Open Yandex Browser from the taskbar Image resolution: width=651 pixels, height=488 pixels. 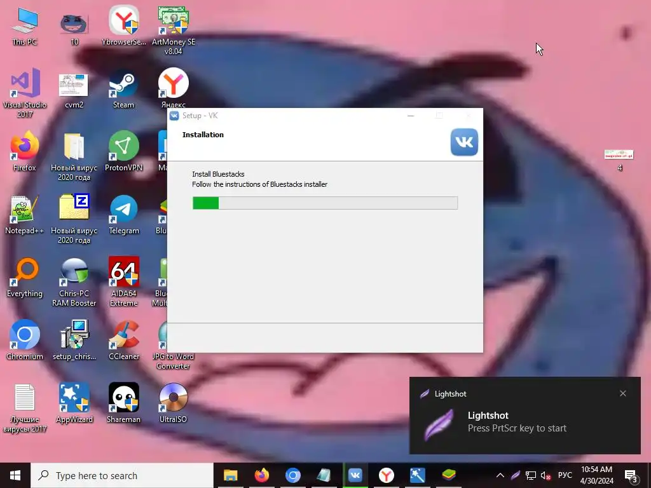[x=386, y=475]
